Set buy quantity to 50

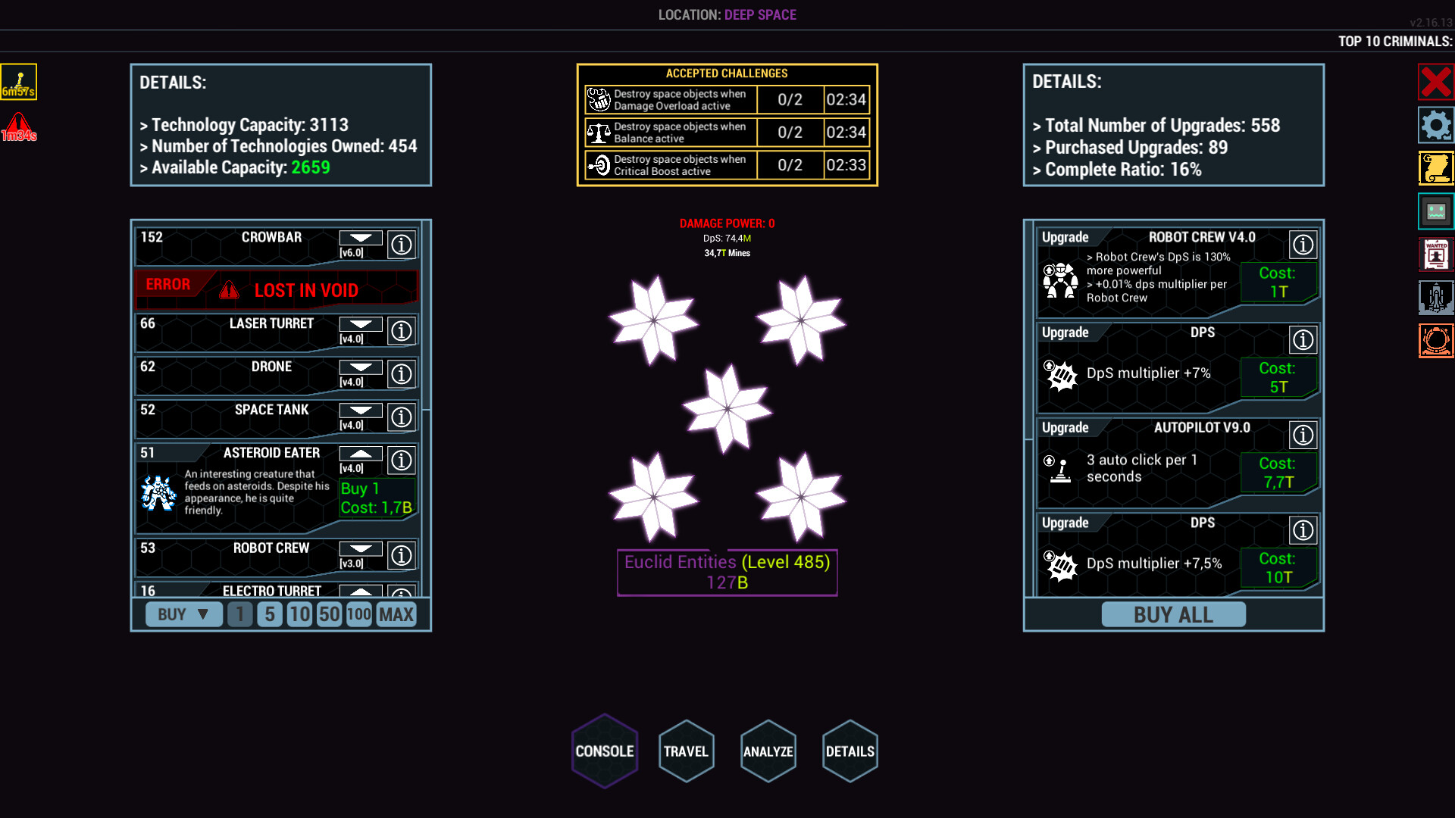pyautogui.click(x=329, y=614)
